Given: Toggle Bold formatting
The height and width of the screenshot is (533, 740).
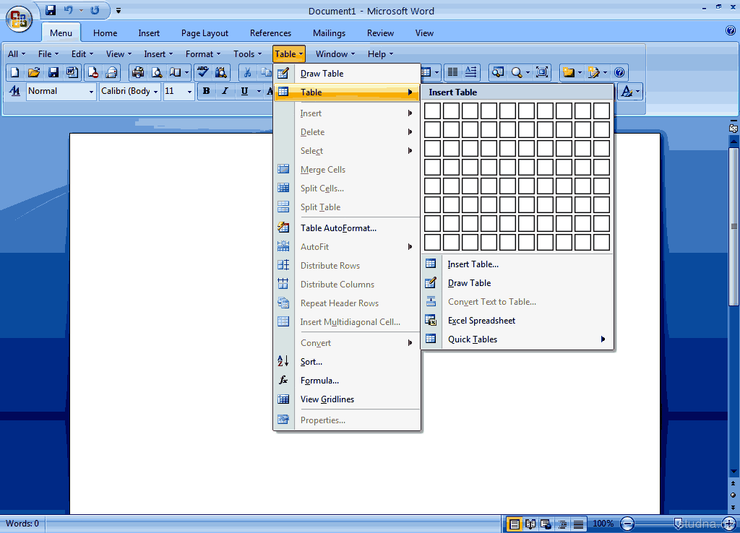Looking at the screenshot, I should pos(206,91).
